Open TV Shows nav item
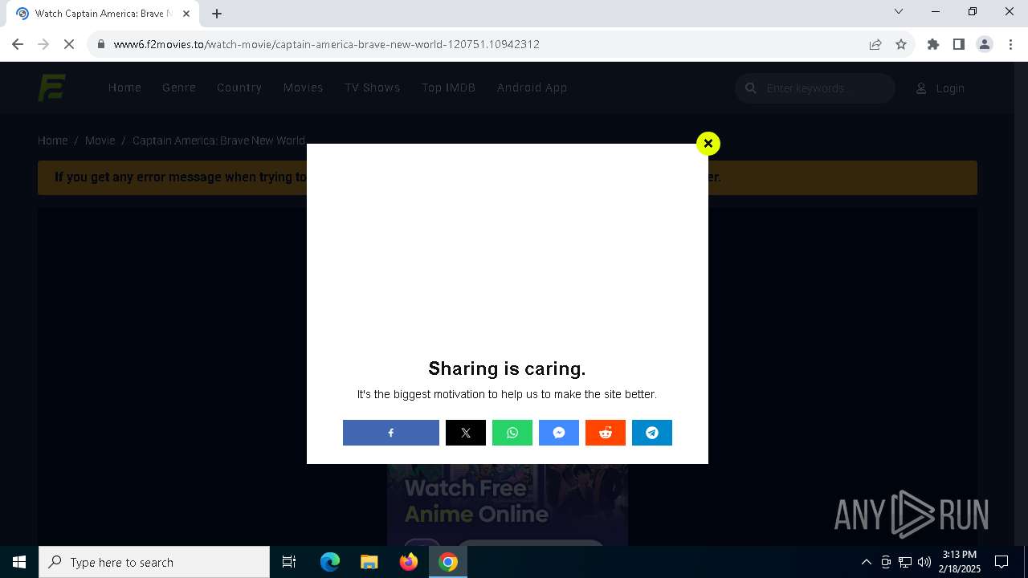Screen dimensions: 1028x578 click(x=372, y=88)
